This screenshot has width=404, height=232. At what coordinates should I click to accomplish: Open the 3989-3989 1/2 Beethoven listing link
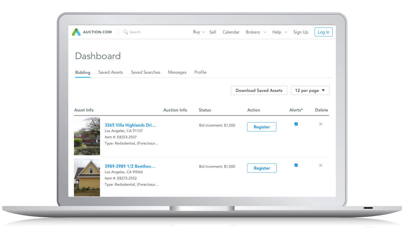(130, 166)
